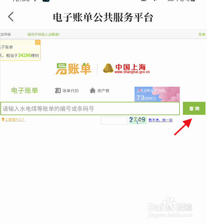Click the 2749 captcha image
Viewport: 207px width, 224px height.
click(x=138, y=120)
